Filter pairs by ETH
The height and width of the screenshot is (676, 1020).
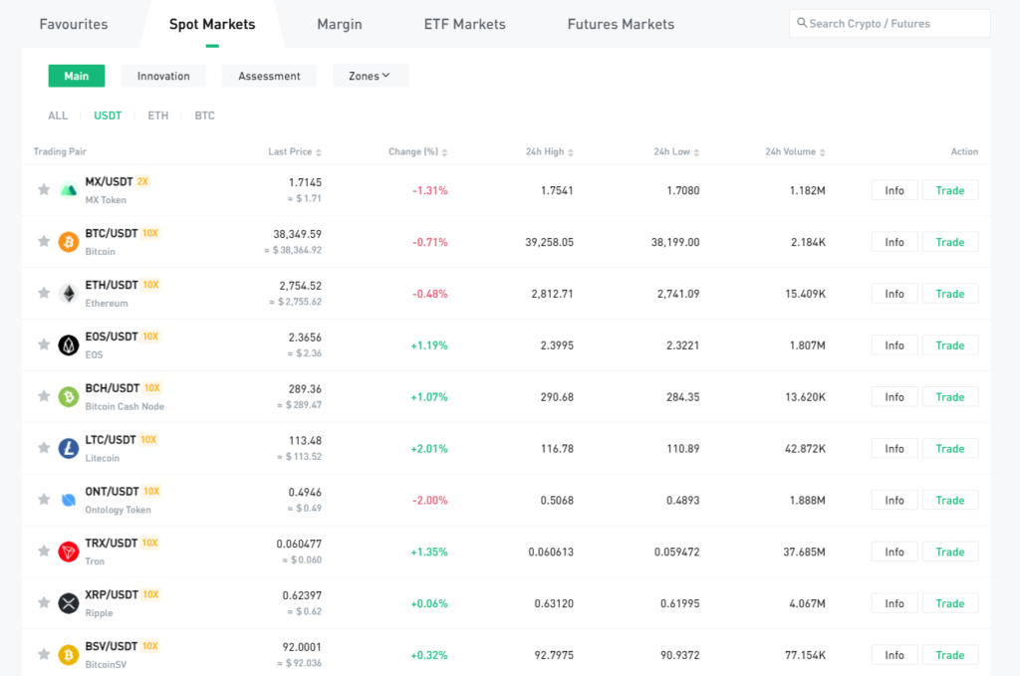[158, 115]
